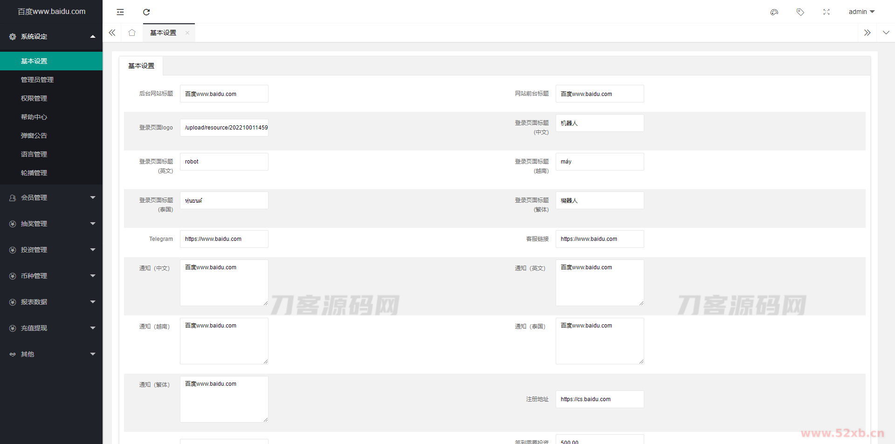The height and width of the screenshot is (444, 895).
Task: Click the 百度www.baidu.com logo title
Action: (51, 12)
